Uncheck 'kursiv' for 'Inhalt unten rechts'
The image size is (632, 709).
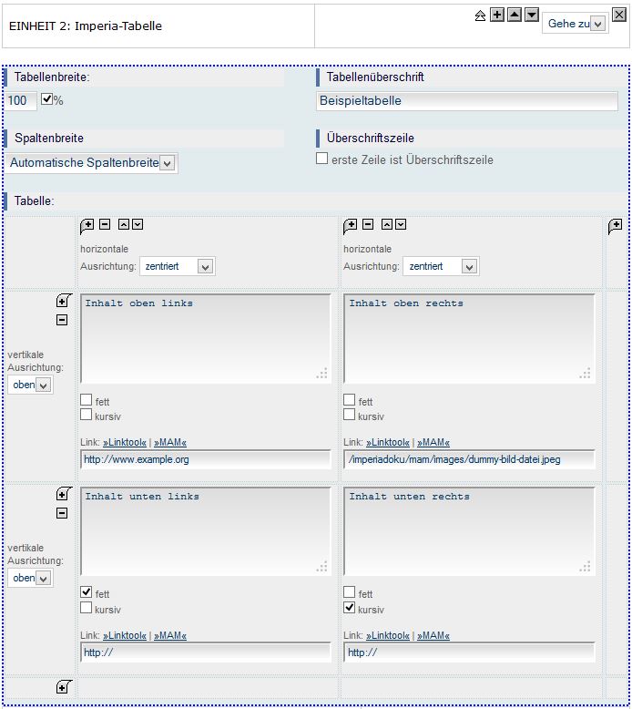tap(349, 608)
